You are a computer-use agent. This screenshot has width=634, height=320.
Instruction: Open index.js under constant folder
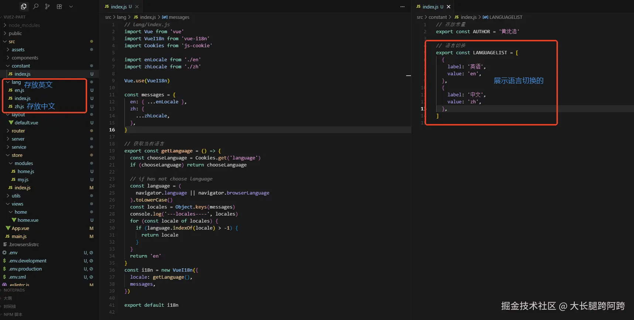49,74
